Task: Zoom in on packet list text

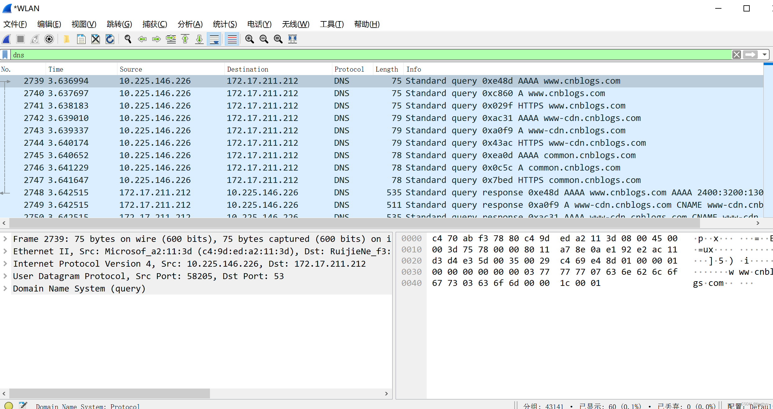Action: [249, 39]
